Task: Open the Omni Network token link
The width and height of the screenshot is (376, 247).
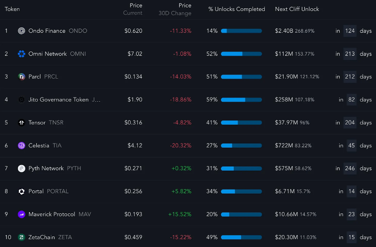Action: coord(47,54)
